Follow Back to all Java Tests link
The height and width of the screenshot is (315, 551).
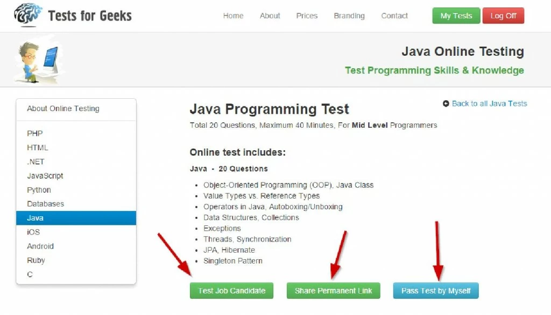(x=490, y=104)
